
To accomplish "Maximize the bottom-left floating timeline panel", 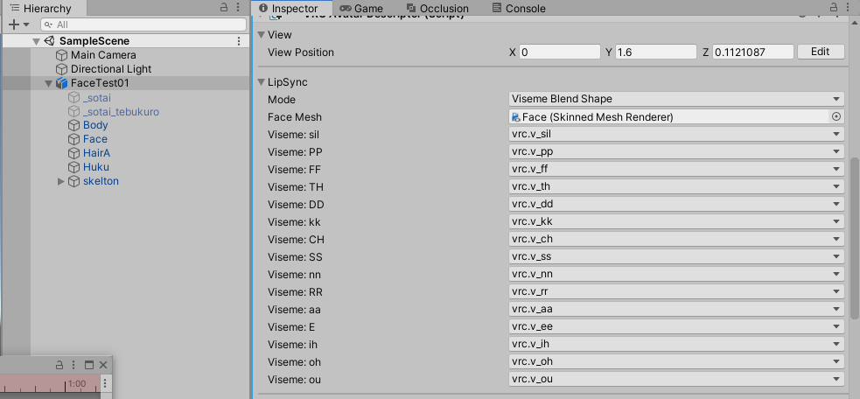I will [x=89, y=365].
